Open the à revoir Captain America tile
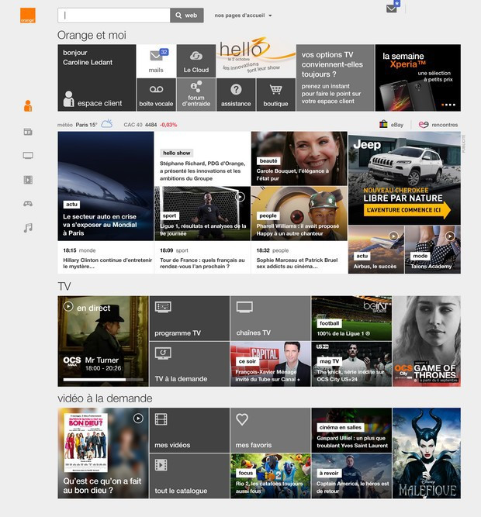The image size is (481, 517). (351, 476)
